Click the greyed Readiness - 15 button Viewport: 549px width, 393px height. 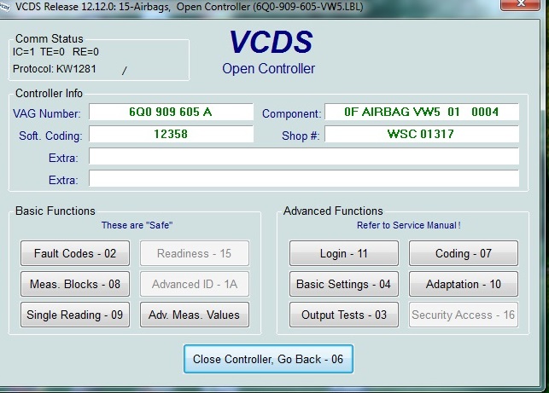[195, 253]
